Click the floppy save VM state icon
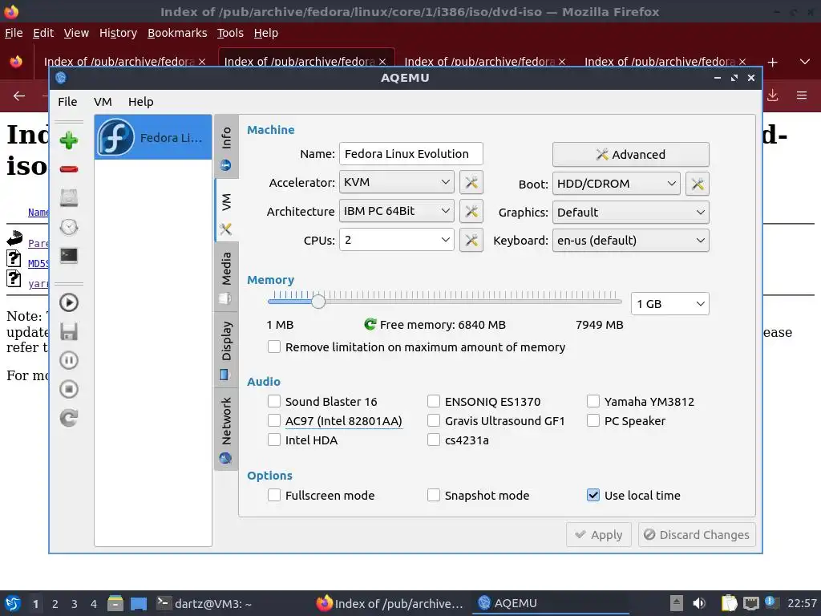Screen dimensions: 821x616 69,331
